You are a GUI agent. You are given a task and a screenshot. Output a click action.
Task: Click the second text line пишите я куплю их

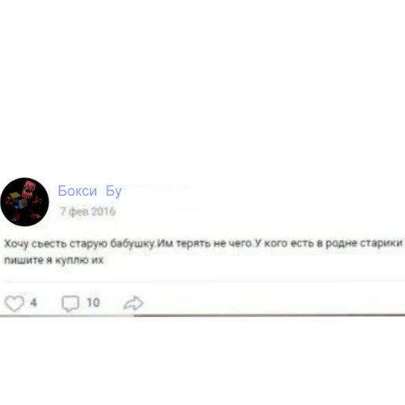(54, 260)
